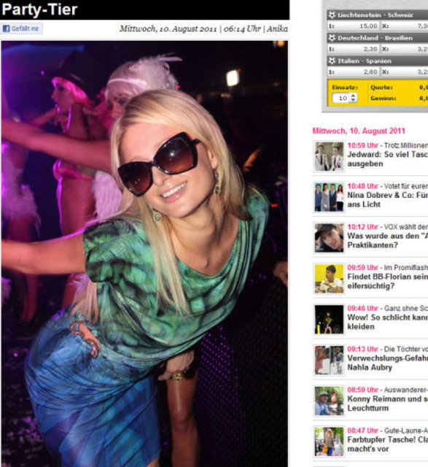
Task: Click the Facebook logo icon in the like button
Action: 6,28
